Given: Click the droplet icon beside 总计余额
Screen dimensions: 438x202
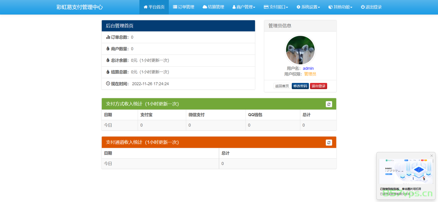Looking at the screenshot, I should [108, 60].
